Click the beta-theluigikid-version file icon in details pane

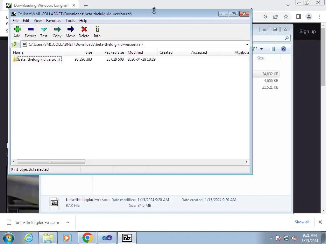[54, 204]
